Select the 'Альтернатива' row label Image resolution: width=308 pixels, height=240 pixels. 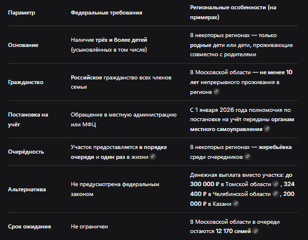[x=27, y=190]
